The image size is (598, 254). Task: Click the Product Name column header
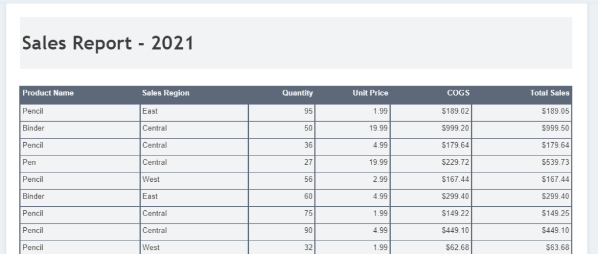[x=48, y=93]
